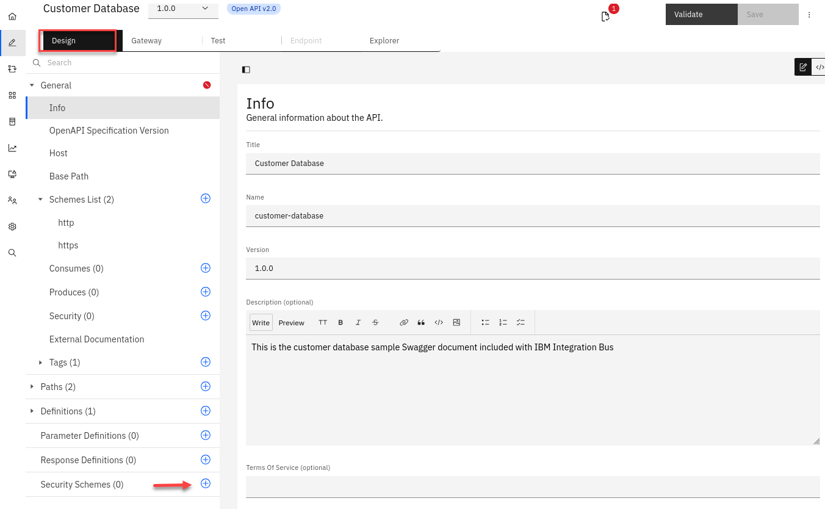Open the 1.0.0 version dropdown
825x509 pixels.
click(183, 9)
